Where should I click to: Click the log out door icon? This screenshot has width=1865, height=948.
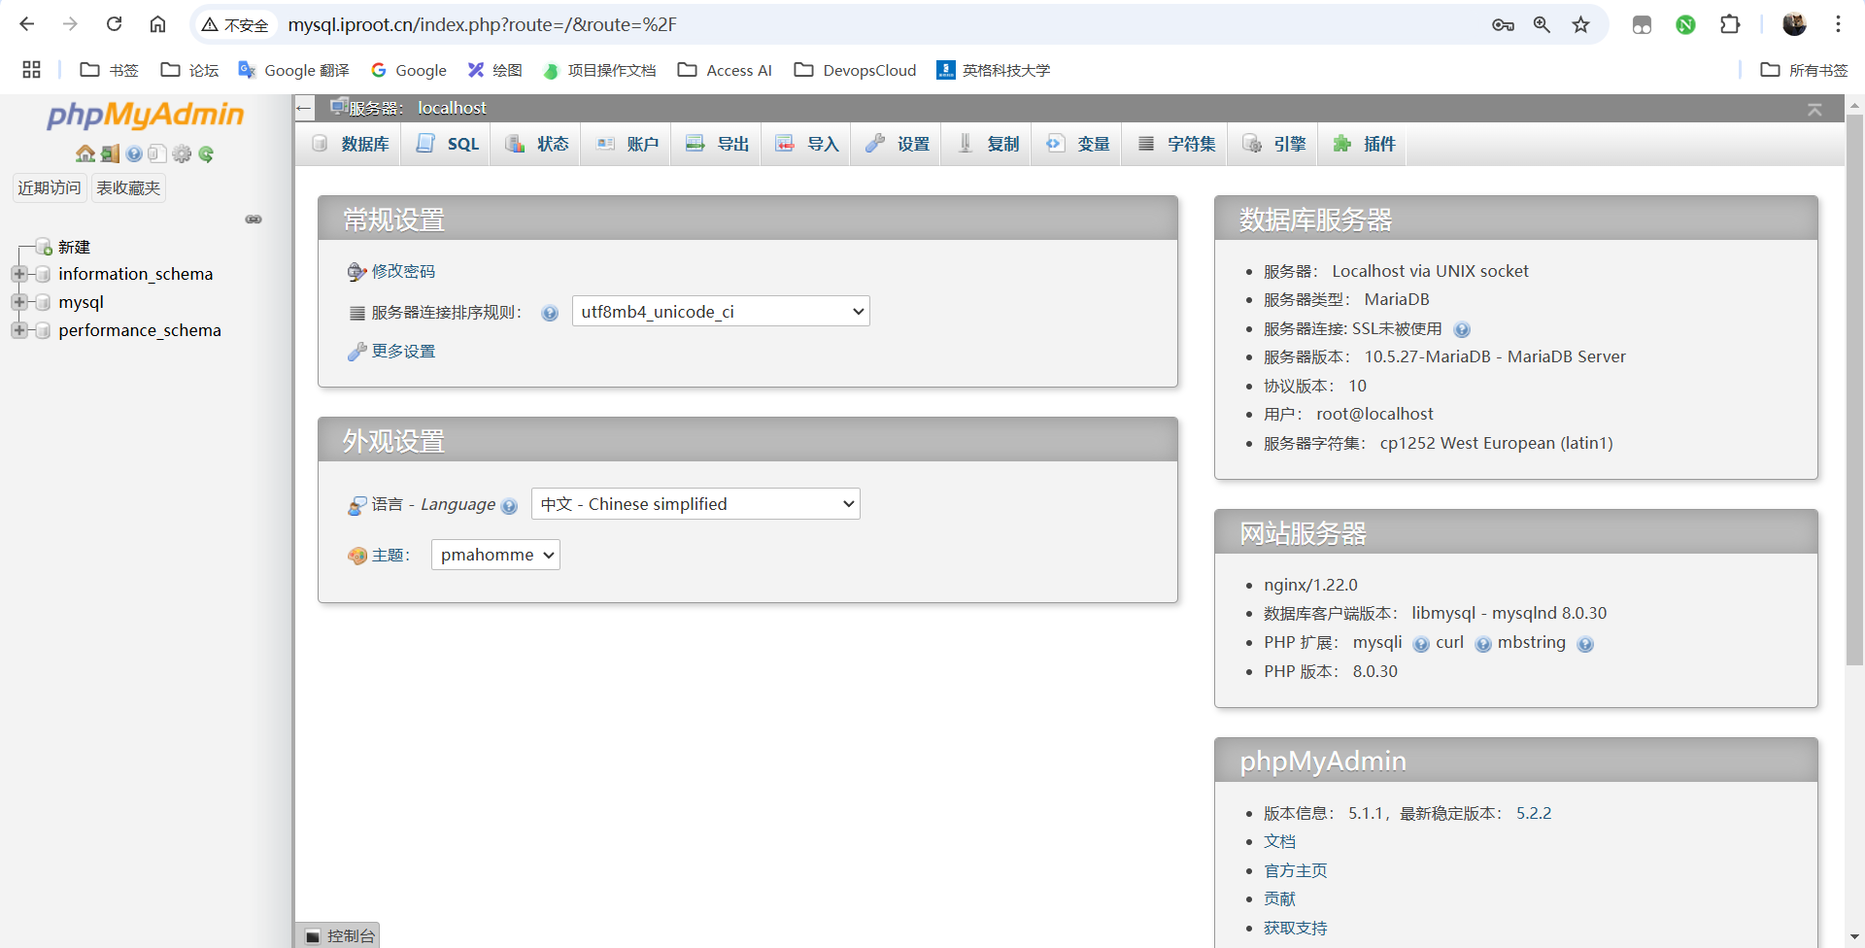tap(109, 153)
